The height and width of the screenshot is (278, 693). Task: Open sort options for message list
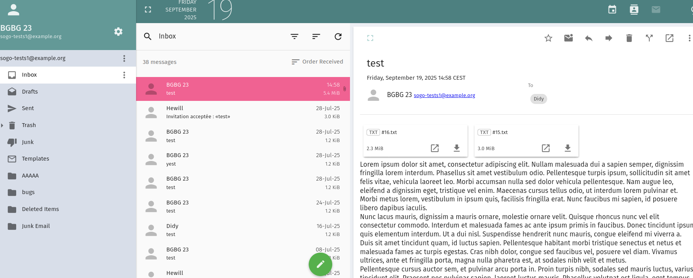point(316,37)
